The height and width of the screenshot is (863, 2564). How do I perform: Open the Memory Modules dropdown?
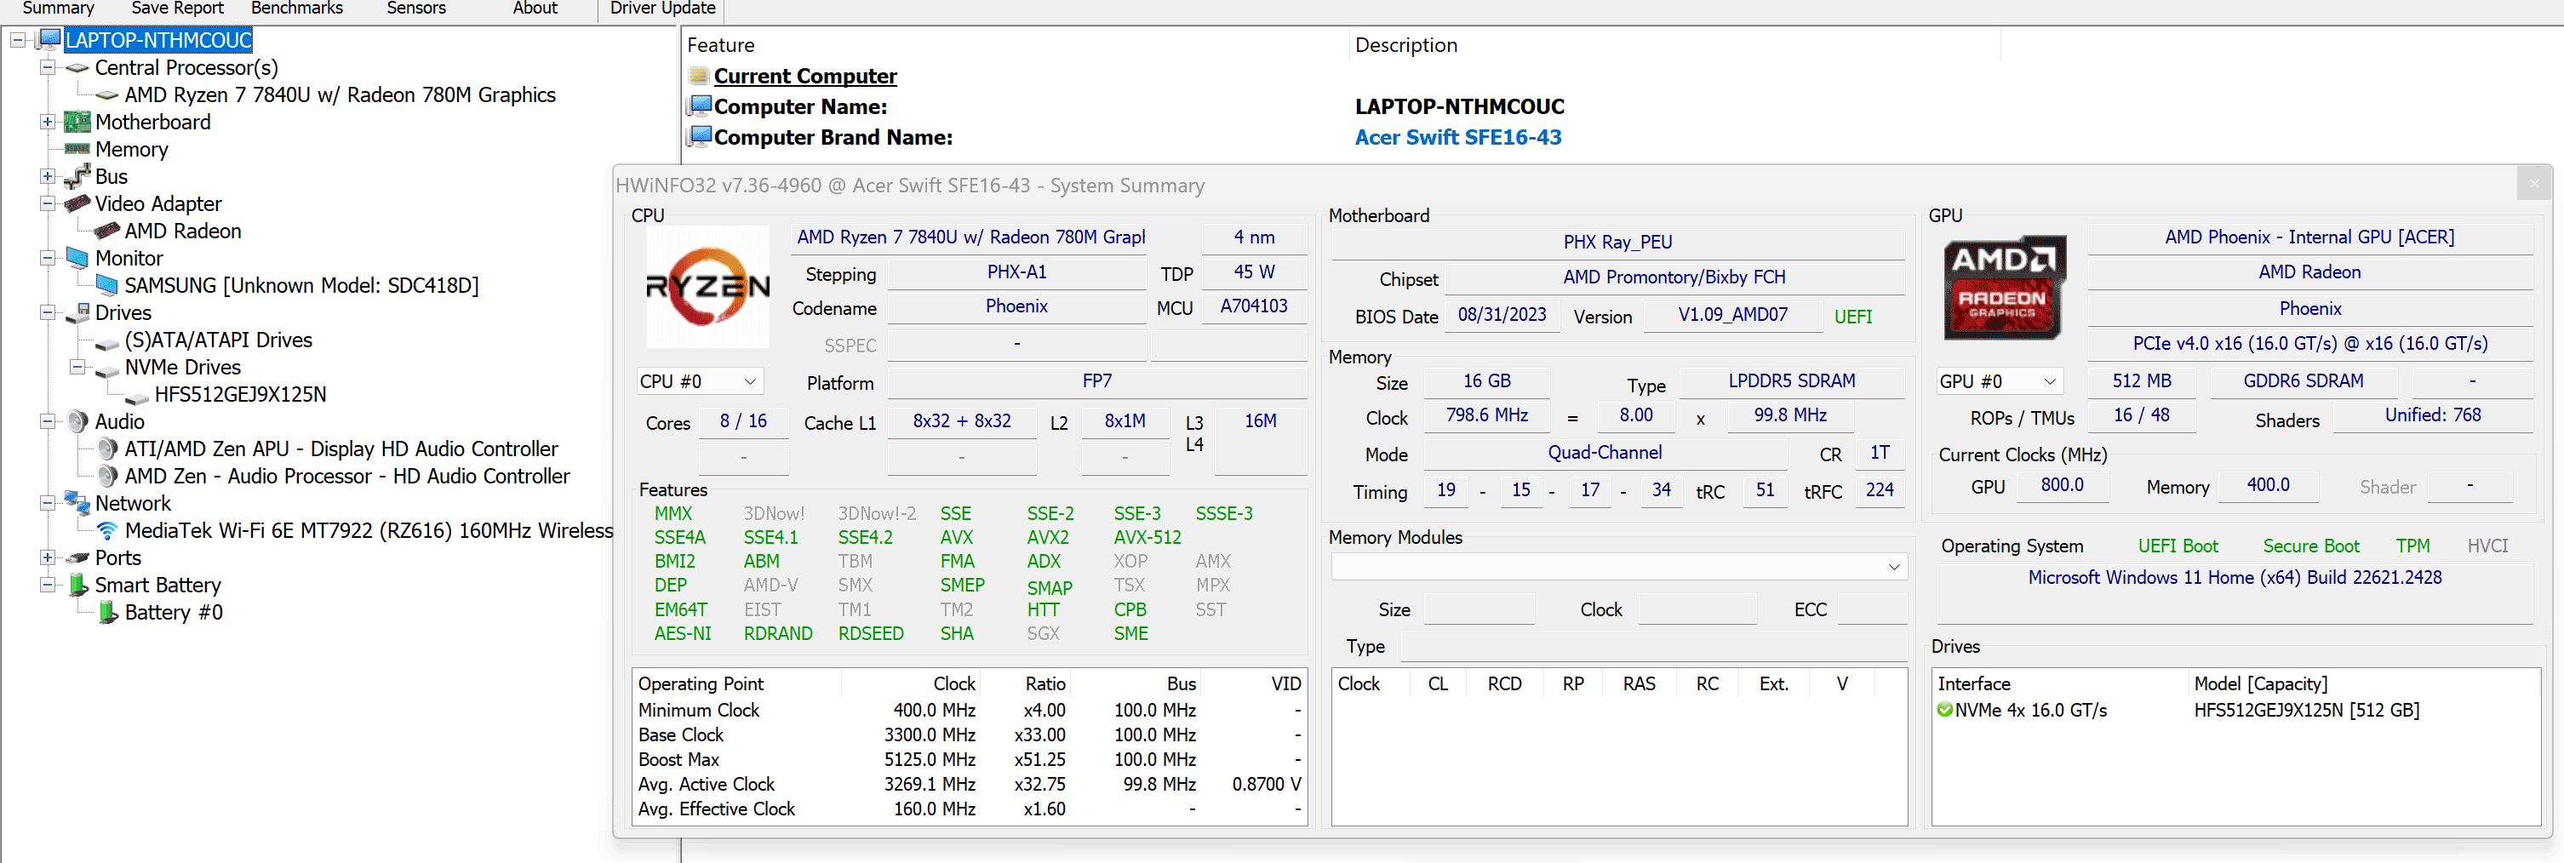pos(1618,566)
